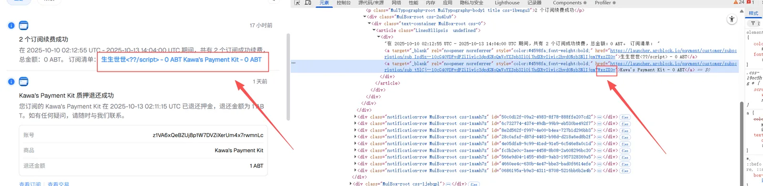Expand notification-row with id 28c0afaf

[356, 137]
